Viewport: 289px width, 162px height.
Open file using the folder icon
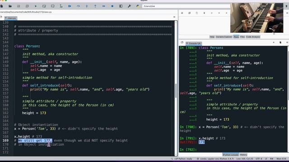pyautogui.click(x=10, y=6)
